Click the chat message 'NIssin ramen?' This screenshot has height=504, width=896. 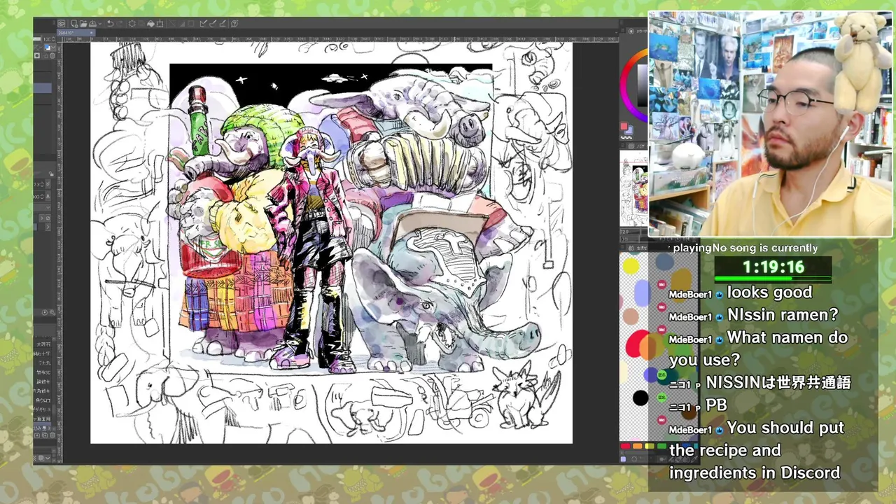782,315
